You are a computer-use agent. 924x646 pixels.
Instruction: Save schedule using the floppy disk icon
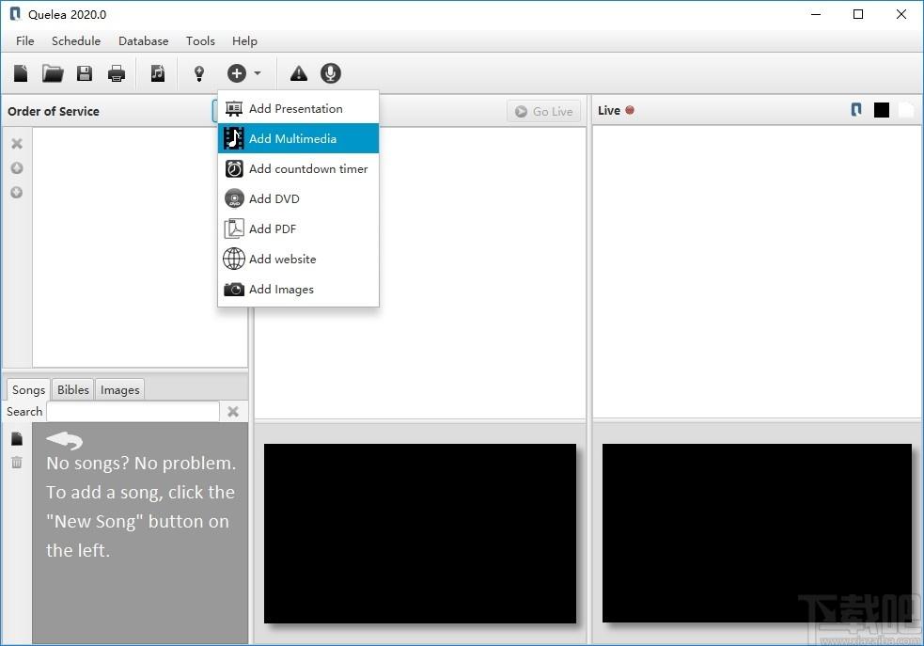pyautogui.click(x=85, y=73)
